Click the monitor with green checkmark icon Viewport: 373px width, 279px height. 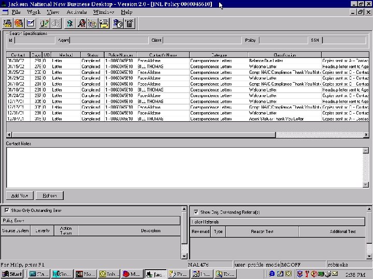(x=44, y=23)
